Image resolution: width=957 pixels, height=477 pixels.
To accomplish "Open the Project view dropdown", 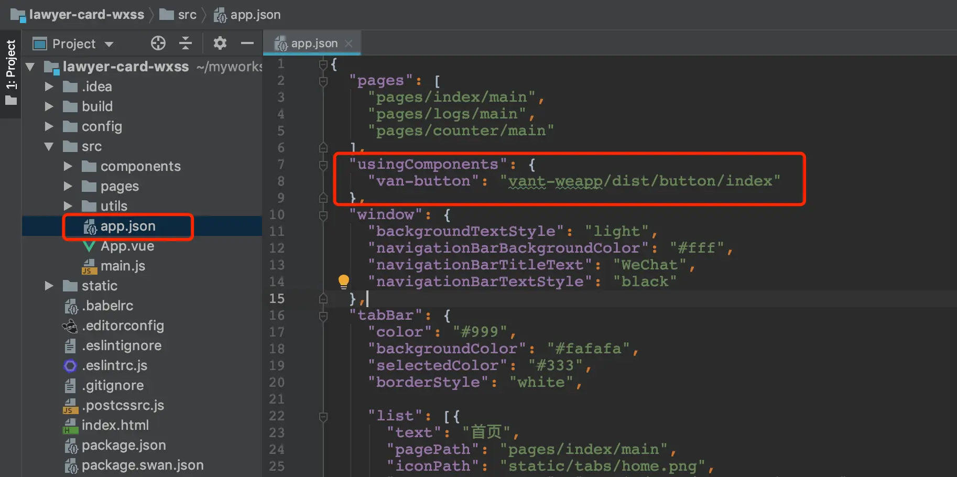I will click(x=109, y=44).
